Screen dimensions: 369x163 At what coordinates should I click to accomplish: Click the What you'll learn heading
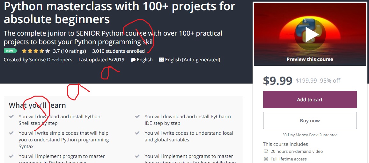tap(37, 105)
